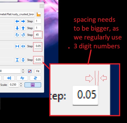Viewport: 127px width, 123px height.
Task: Click the Scale: label
Action: tap(4, 85)
